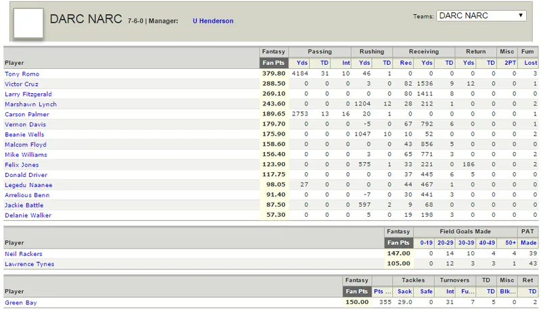Sort by Passing Int column
The width and height of the screenshot is (541, 310).
(x=346, y=63)
